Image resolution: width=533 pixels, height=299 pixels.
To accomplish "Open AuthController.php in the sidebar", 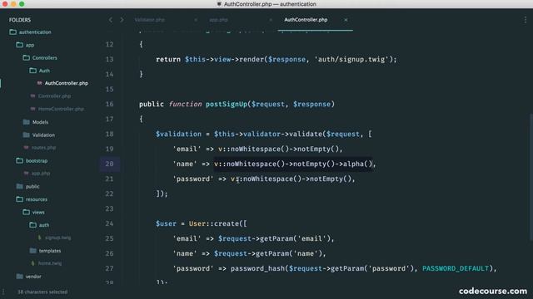I will point(67,83).
